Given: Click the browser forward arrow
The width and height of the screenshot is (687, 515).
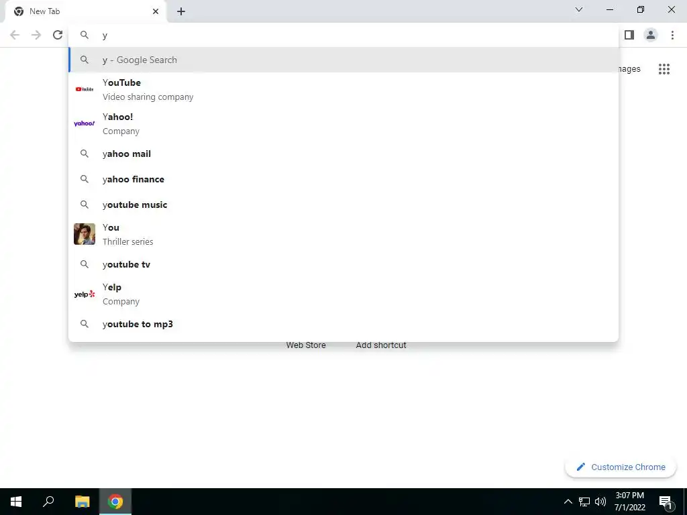Looking at the screenshot, I should (x=36, y=35).
